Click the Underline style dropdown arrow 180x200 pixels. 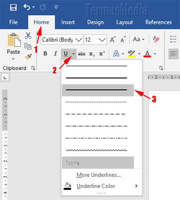(73, 54)
